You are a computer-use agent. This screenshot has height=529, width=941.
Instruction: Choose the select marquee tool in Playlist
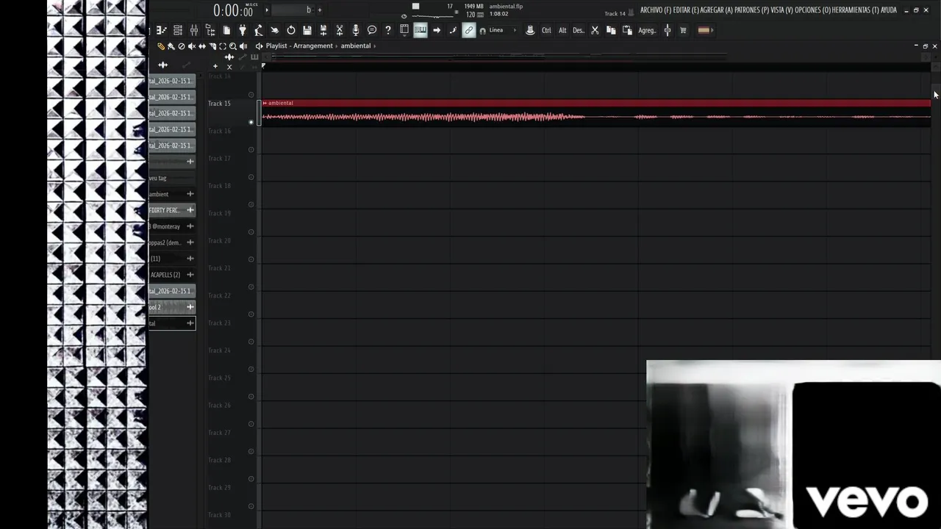(x=223, y=46)
